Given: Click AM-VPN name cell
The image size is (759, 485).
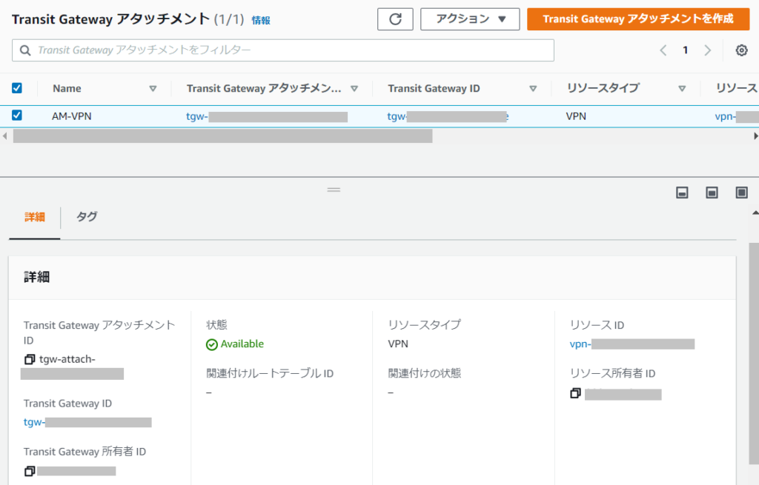Looking at the screenshot, I should pos(72,116).
